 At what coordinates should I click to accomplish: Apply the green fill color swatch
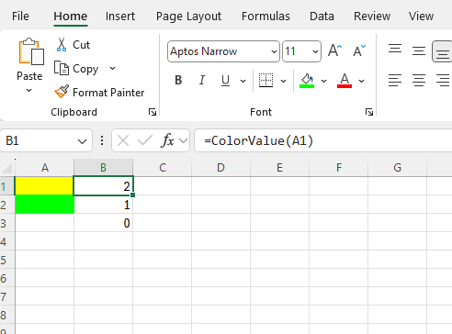coord(307,81)
